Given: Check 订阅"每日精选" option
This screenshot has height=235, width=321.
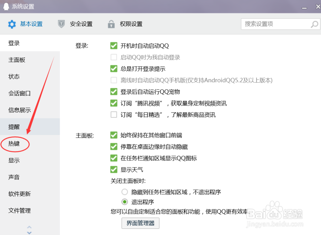Looking at the screenshot, I should [x=114, y=115].
